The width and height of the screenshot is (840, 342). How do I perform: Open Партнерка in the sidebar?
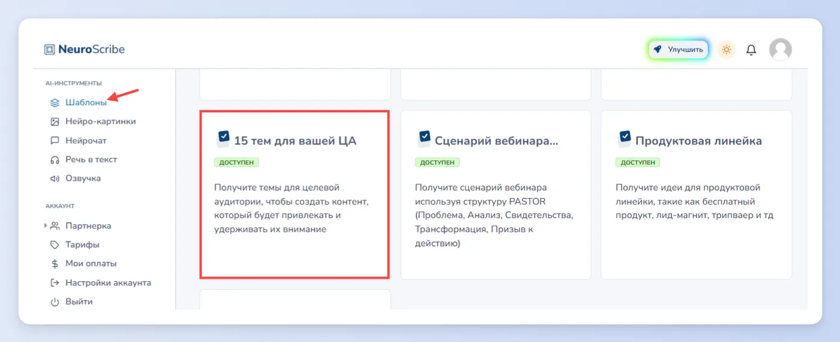click(88, 226)
